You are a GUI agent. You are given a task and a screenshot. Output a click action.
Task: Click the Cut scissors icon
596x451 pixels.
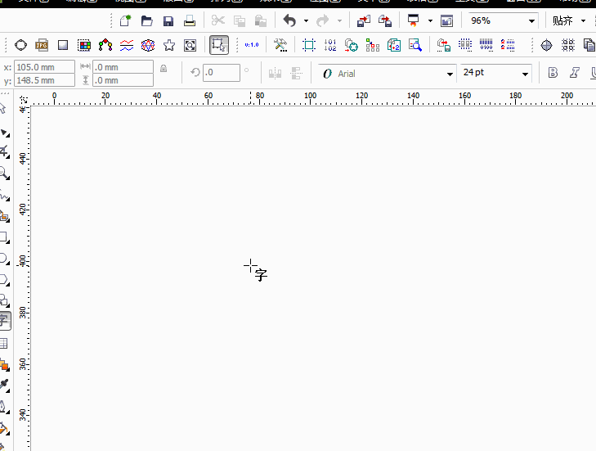217,20
